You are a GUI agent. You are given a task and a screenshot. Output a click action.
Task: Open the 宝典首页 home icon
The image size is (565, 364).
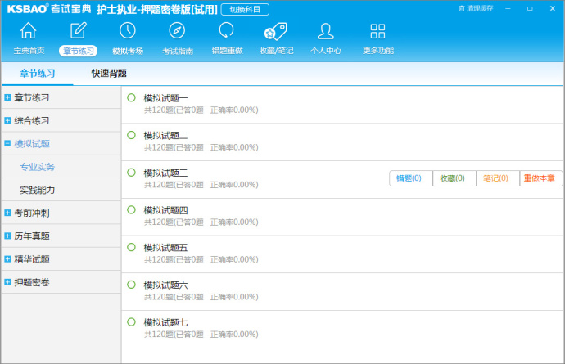(x=29, y=31)
